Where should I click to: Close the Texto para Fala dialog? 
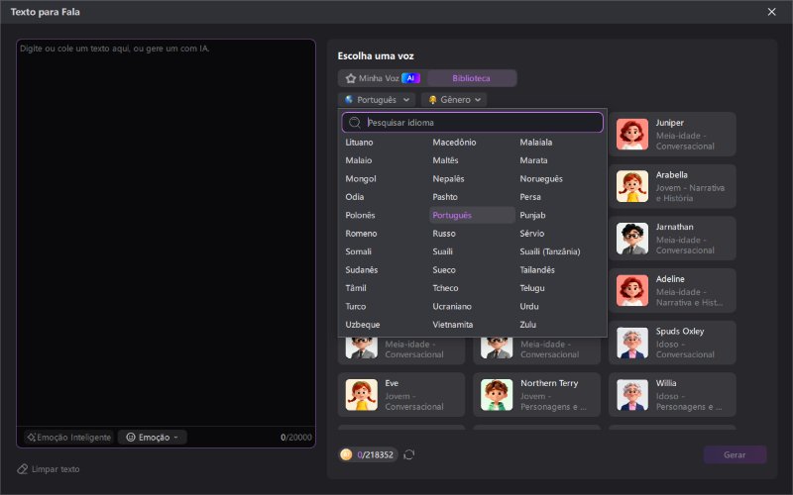(x=771, y=12)
